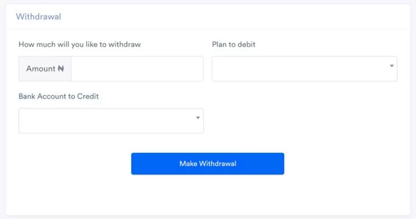Click the Make Withdrawal button
The image size is (416, 219).
click(207, 164)
